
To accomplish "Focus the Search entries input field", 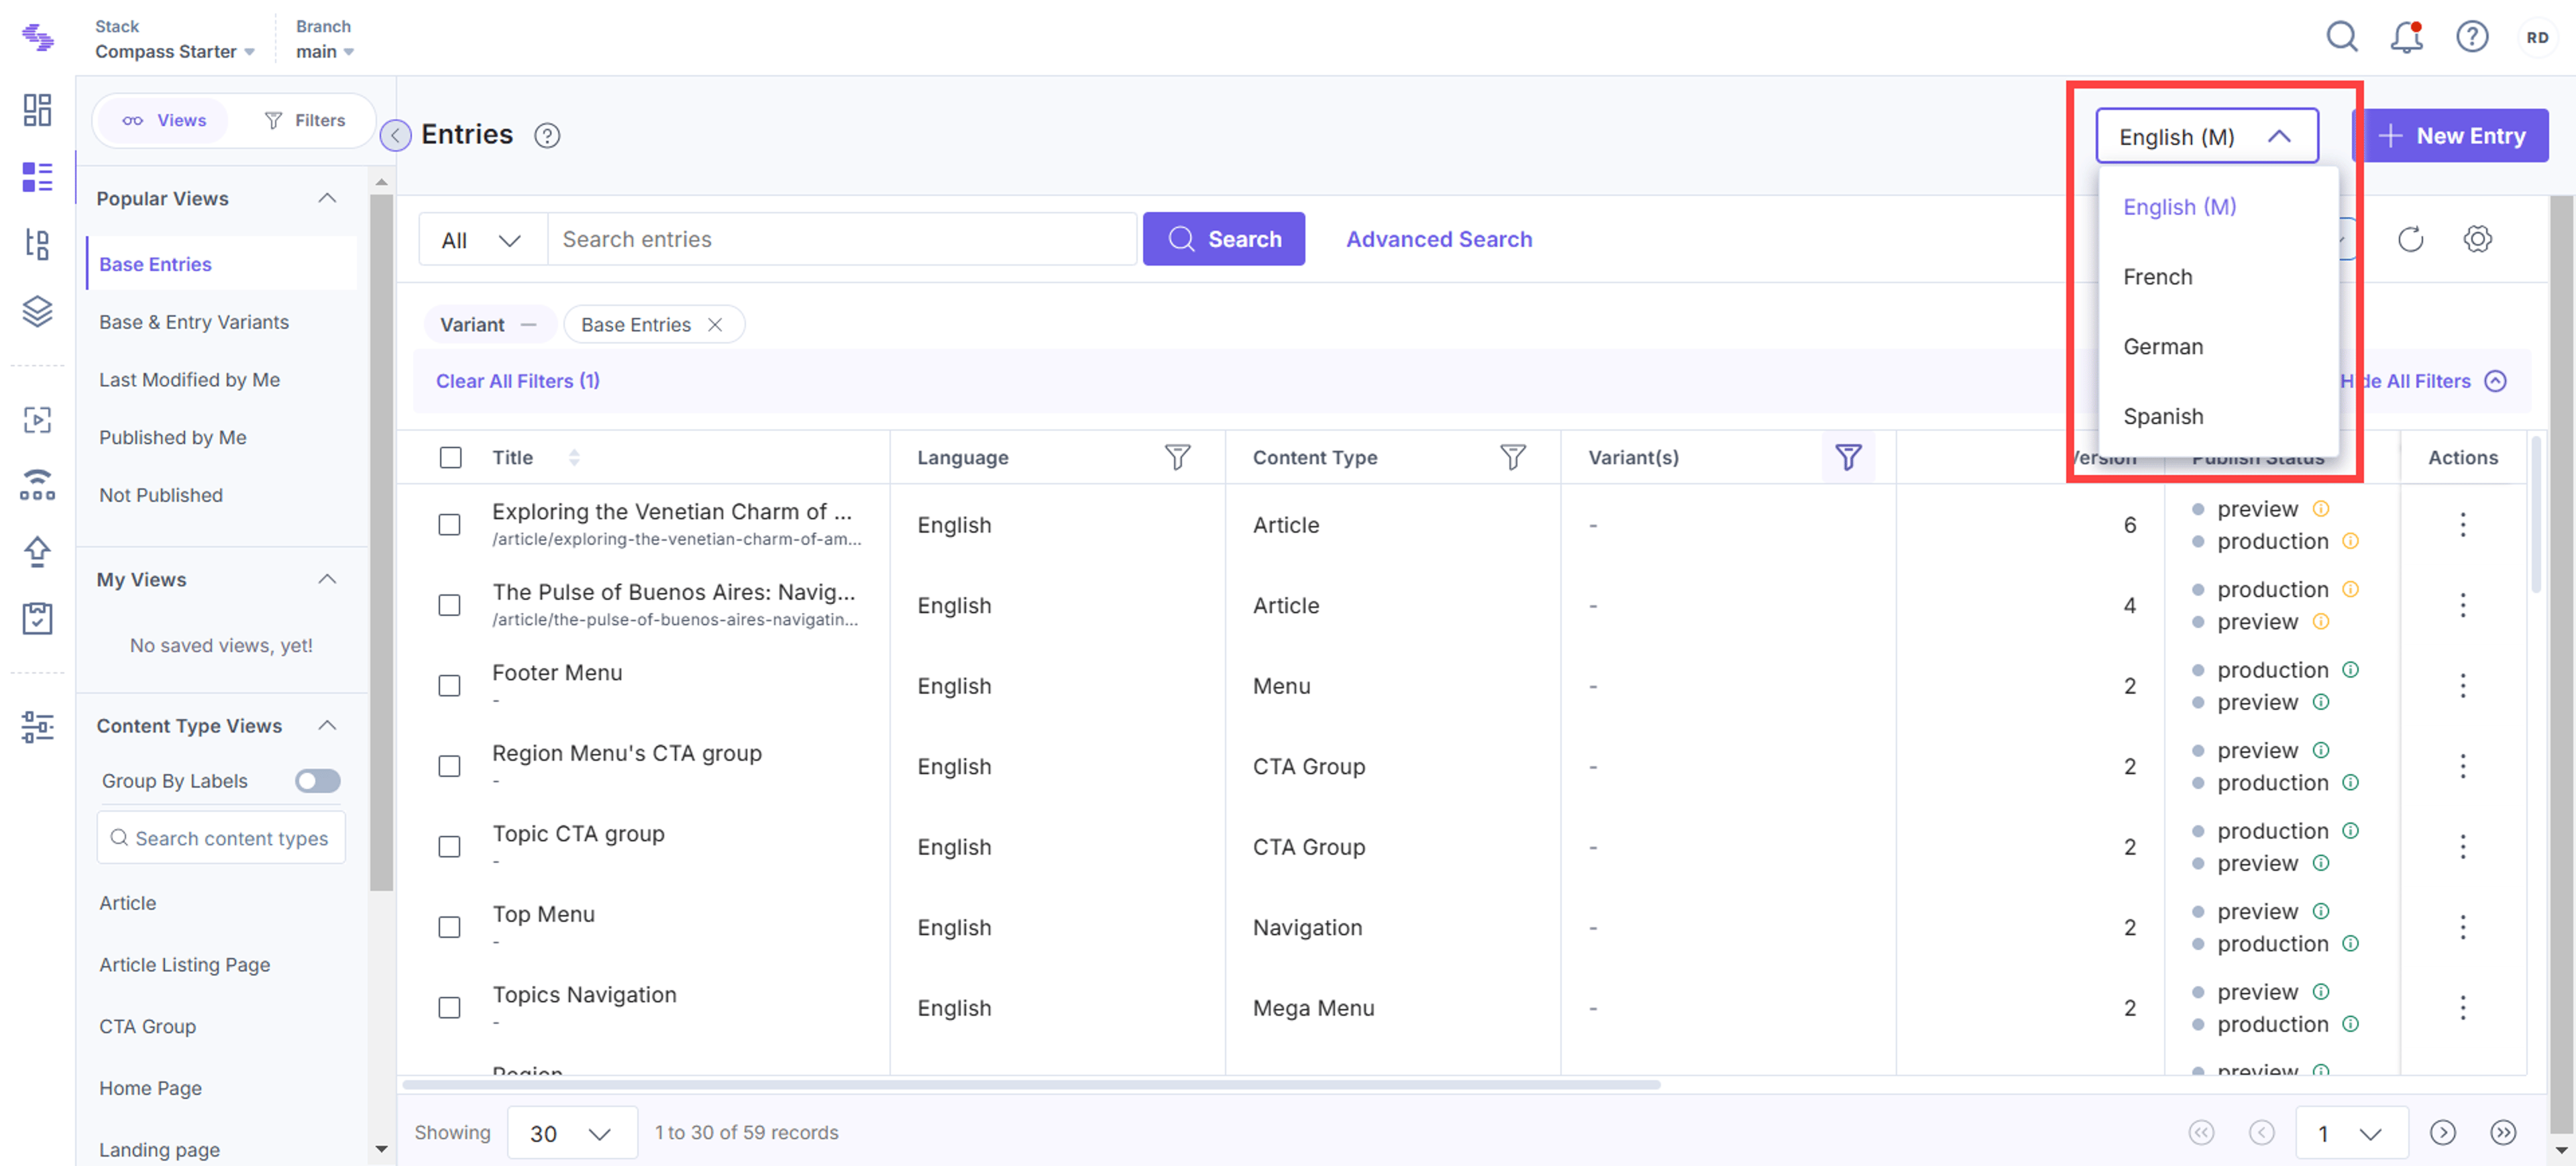I will click(842, 239).
